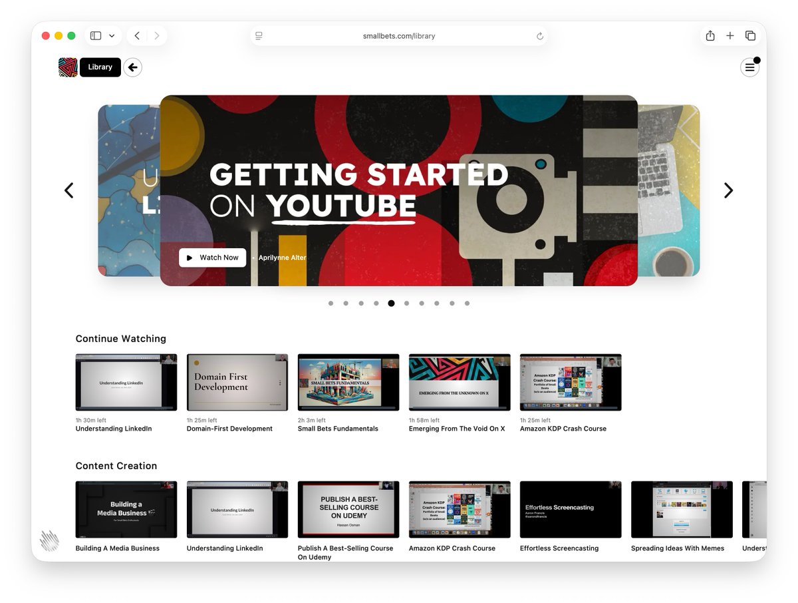
Task: Click Small Bets Fundamentals title link
Action: click(338, 429)
